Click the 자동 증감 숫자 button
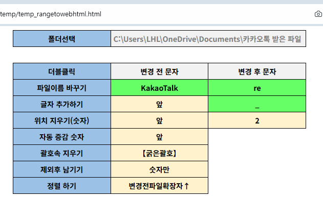This screenshot has width=323, height=198. [x=62, y=137]
